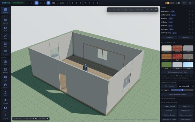Screen dimensions: 195x122
Task: Click Încadrează to frame scene
Action: [139, 10]
